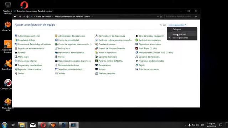Viewport: 228px width, 128px height.
Task: Open the Mouse icon
Action: pos(56,57)
